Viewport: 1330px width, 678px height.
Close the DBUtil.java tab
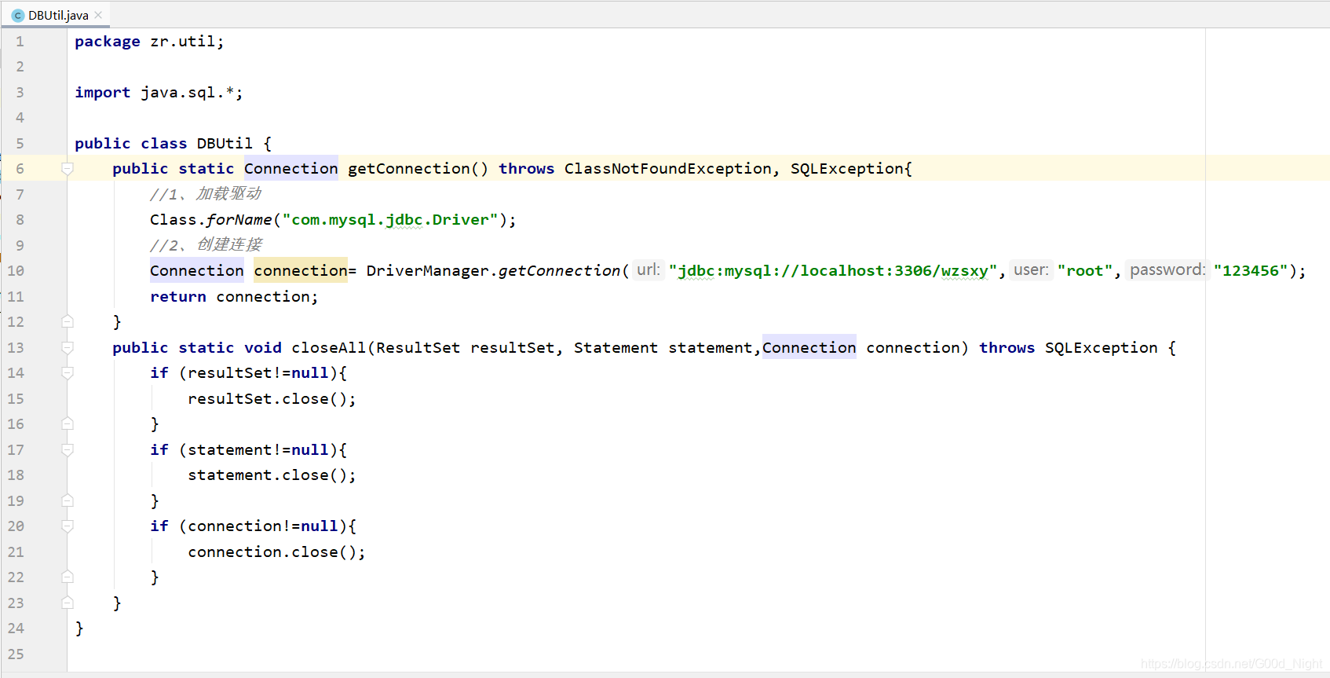[x=98, y=15]
